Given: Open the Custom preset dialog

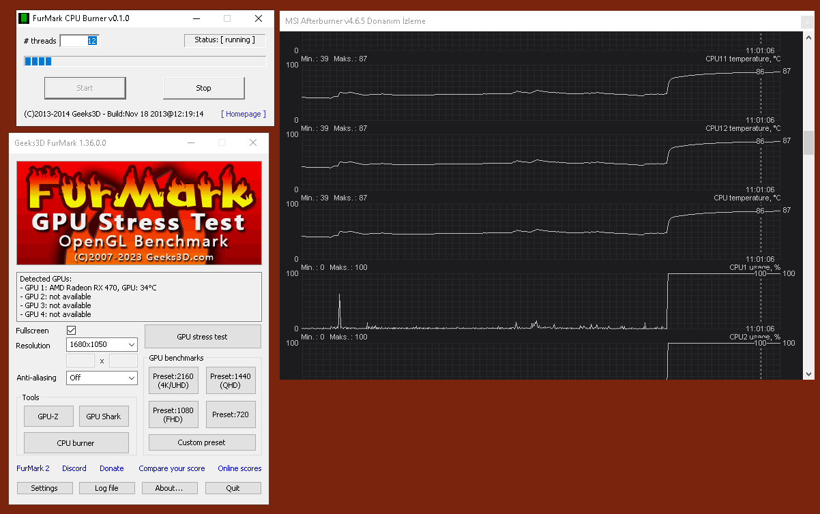Looking at the screenshot, I should pos(202,442).
